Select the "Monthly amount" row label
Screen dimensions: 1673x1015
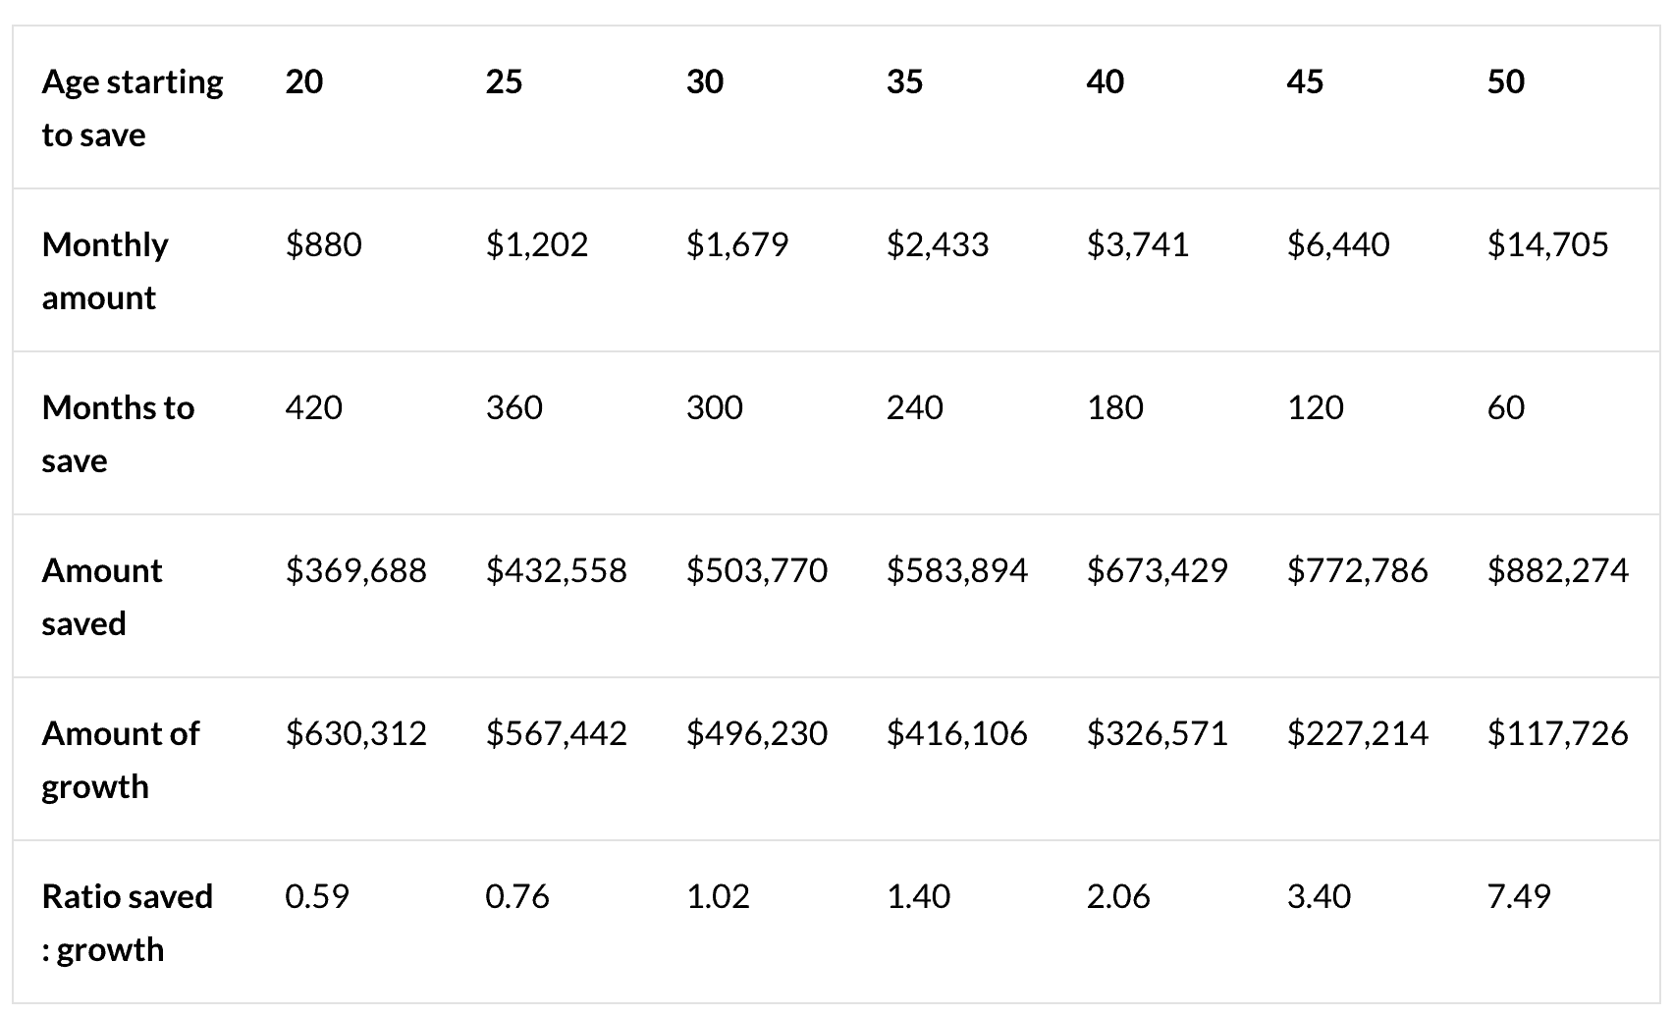click(105, 271)
